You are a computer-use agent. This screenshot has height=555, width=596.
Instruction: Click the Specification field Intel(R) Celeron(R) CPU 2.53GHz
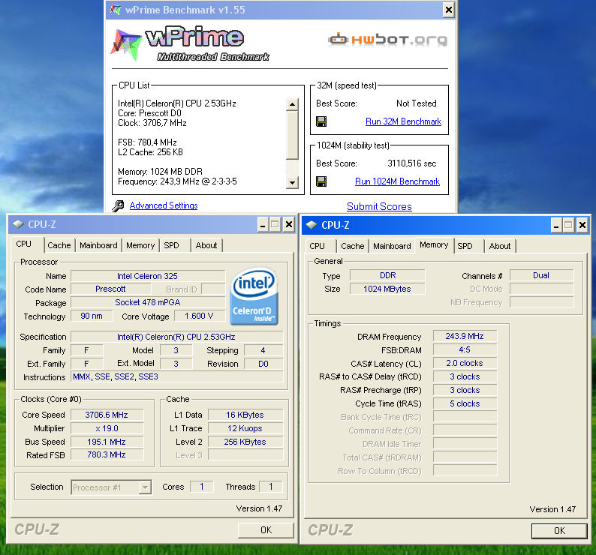177,337
